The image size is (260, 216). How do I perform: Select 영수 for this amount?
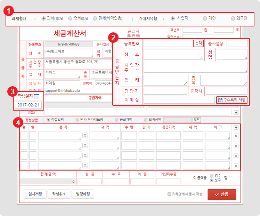tap(212, 176)
